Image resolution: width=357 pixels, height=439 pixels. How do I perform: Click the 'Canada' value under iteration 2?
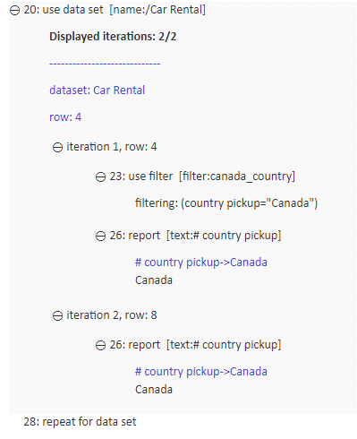tap(154, 390)
